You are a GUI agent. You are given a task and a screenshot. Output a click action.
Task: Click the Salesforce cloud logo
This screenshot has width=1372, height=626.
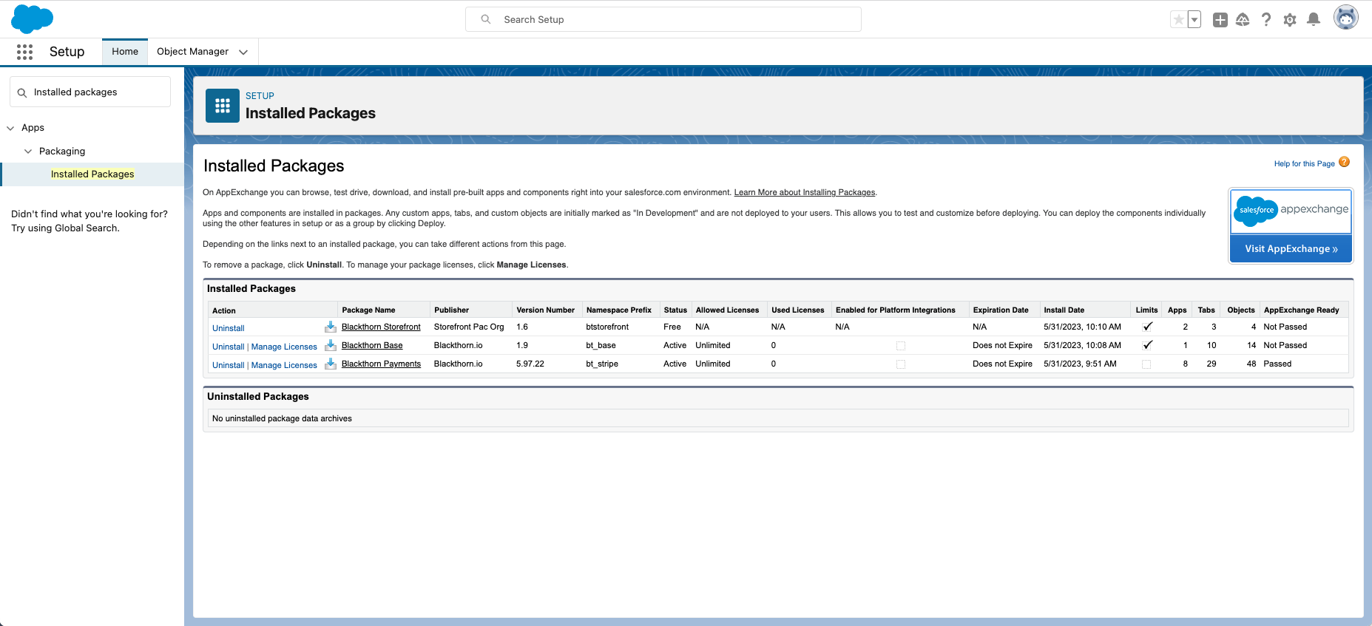pyautogui.click(x=33, y=18)
